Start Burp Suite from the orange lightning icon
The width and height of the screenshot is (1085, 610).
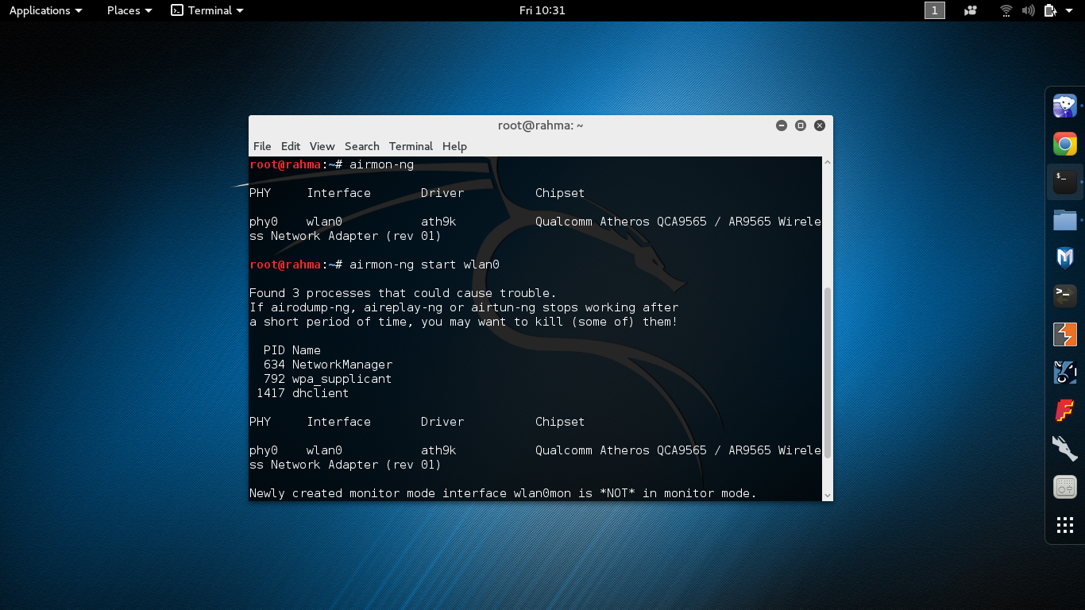pos(1064,334)
